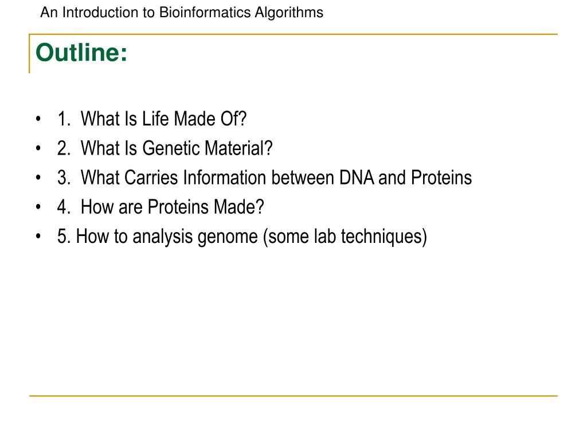This screenshot has height=440, width=587.
Task: Click 'How to analysis genome' outline item
Action: pos(167,237)
